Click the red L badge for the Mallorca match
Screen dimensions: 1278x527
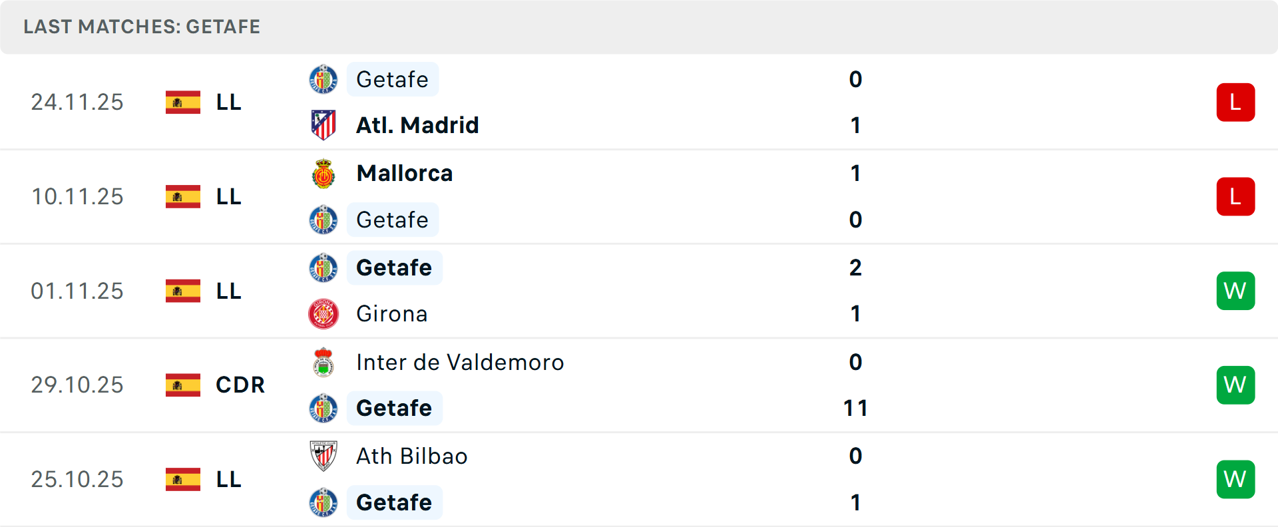pos(1235,196)
